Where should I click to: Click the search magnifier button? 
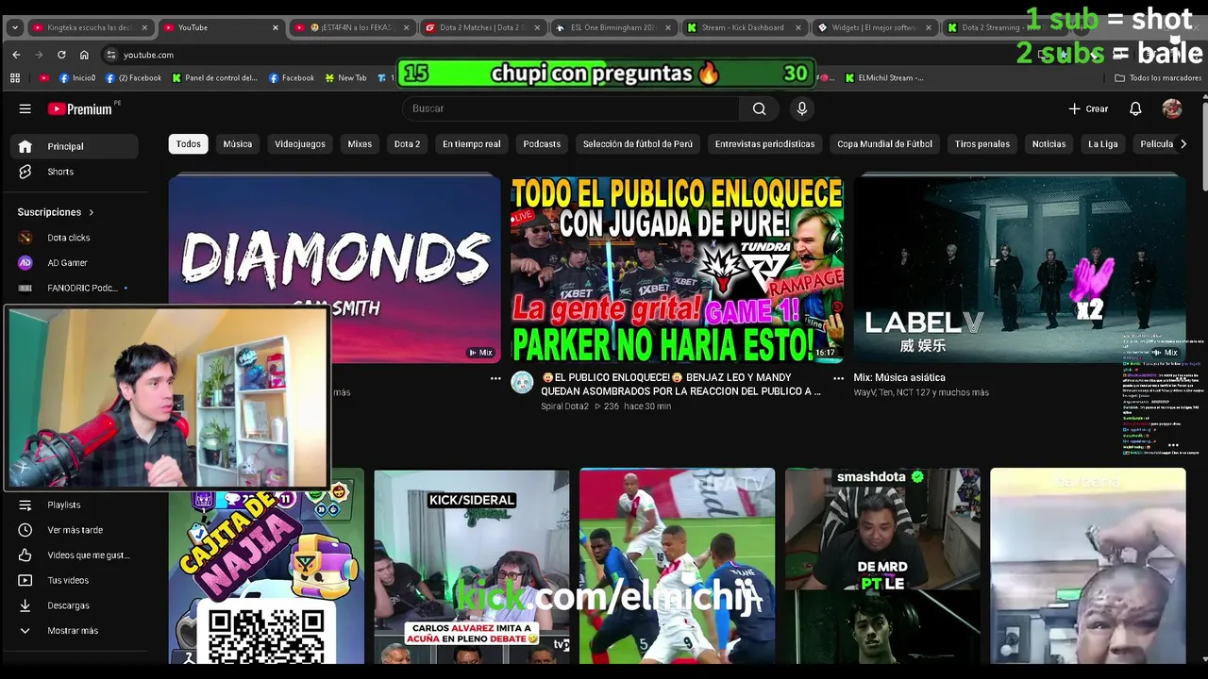point(759,108)
